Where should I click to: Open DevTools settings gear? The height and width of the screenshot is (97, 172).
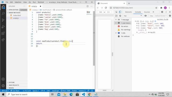coord(162,12)
